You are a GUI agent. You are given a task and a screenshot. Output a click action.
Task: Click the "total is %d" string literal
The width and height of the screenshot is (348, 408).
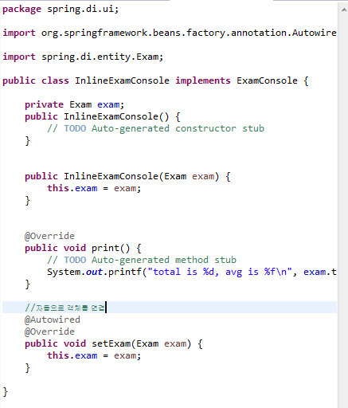(182, 272)
